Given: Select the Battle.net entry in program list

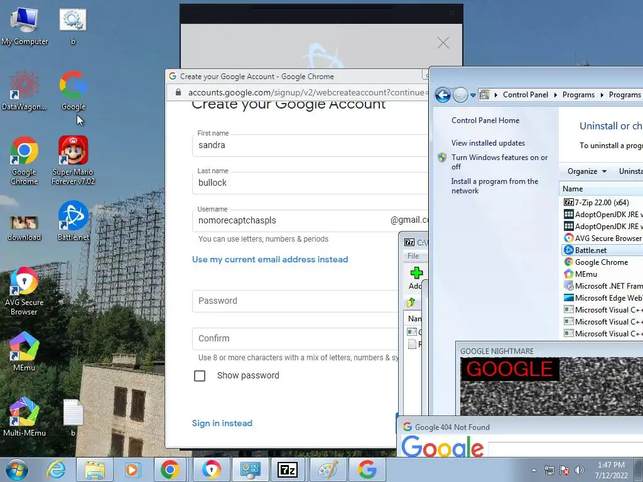Looking at the screenshot, I should tap(602, 250).
